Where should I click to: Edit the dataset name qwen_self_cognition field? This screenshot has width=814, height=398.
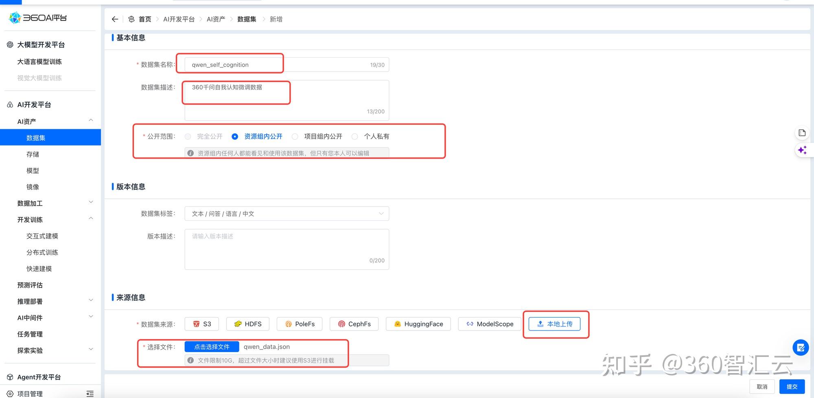coord(230,64)
